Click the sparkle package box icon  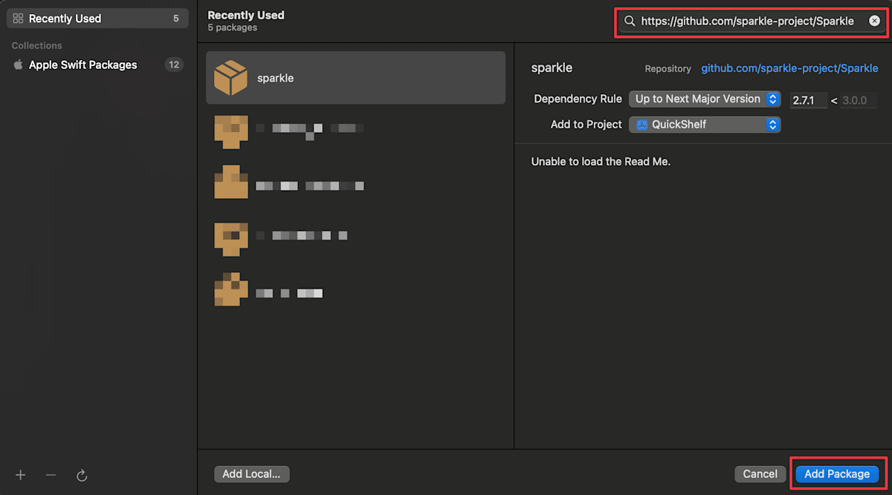(x=230, y=78)
